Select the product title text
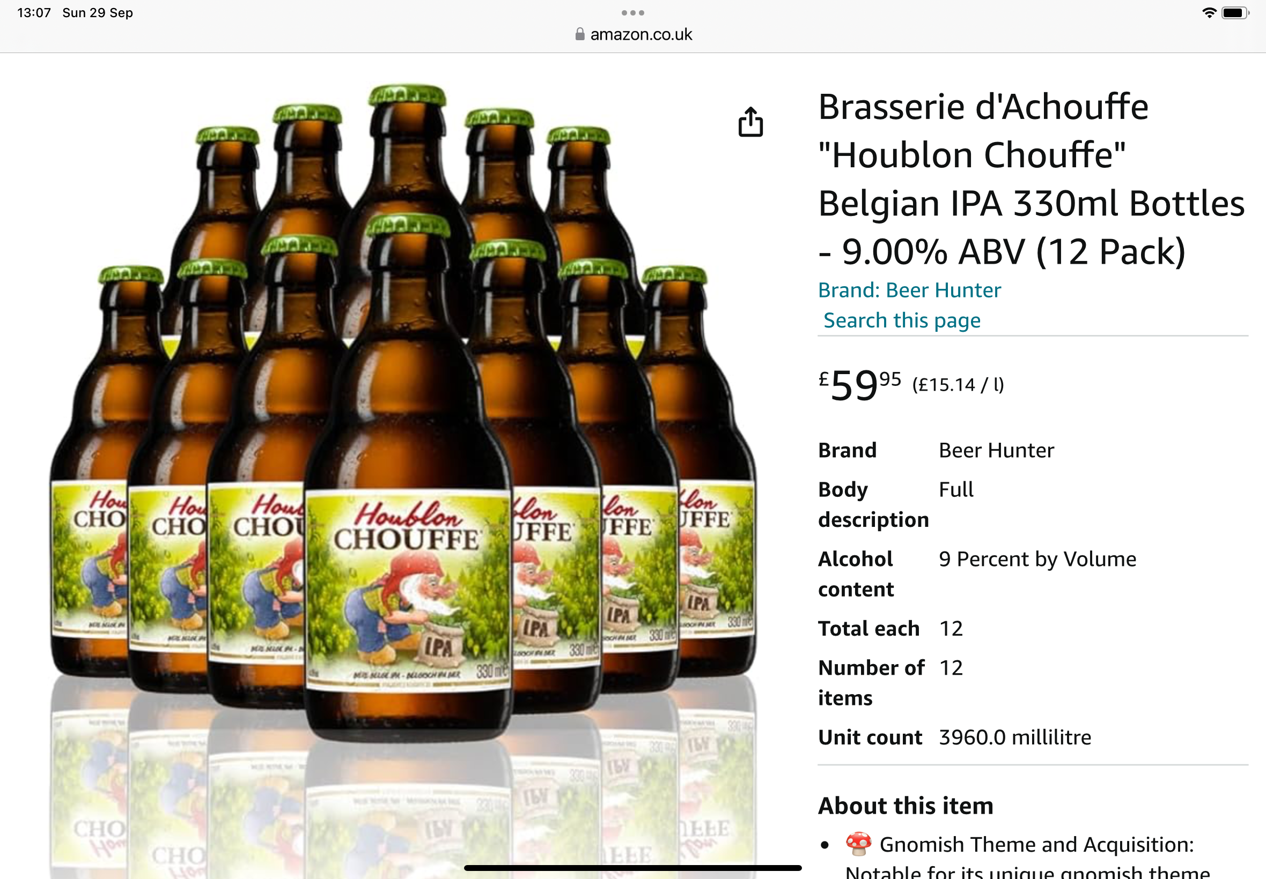Viewport: 1266px width, 879px height. [1031, 179]
